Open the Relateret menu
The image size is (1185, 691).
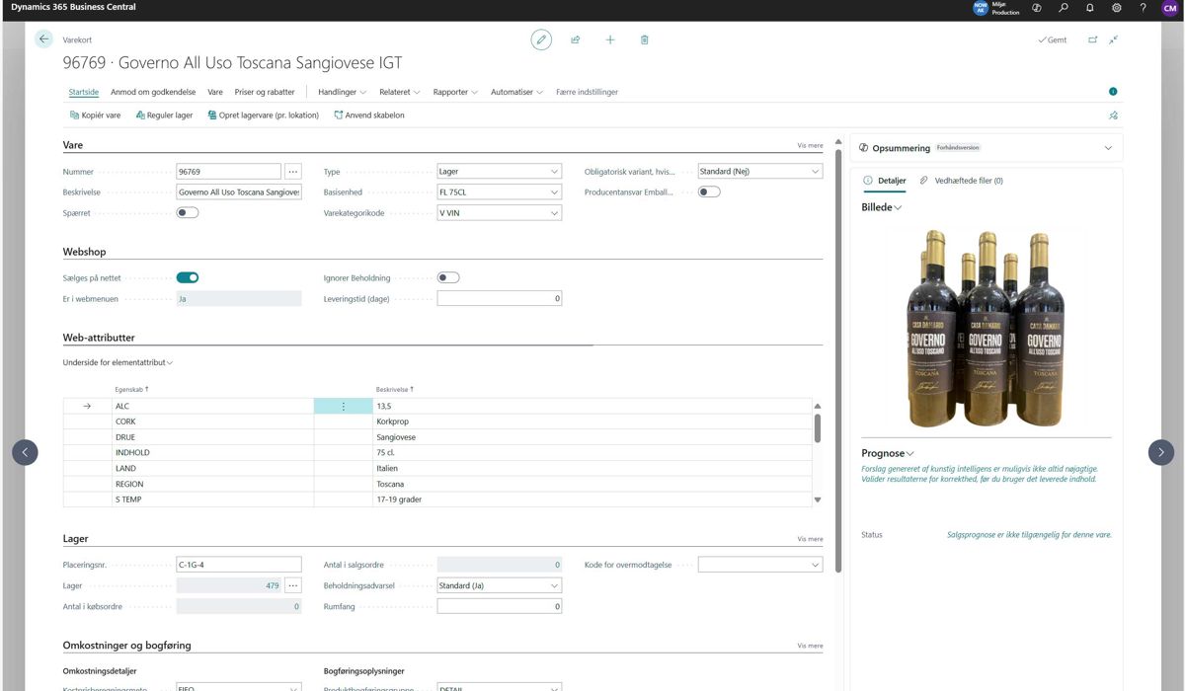pos(400,92)
